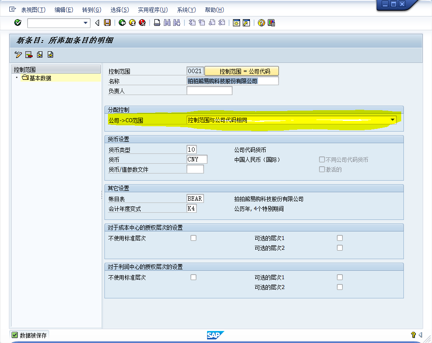Go back using the green Back icon

122,23
